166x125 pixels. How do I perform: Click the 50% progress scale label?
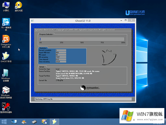pyautogui.click(x=82, y=43)
